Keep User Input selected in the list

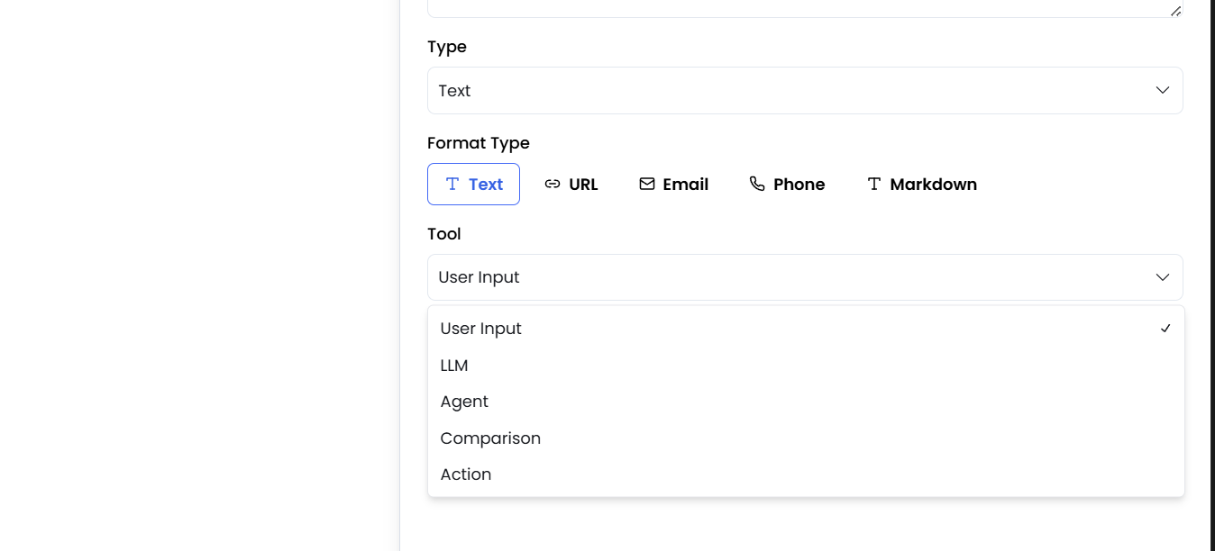pos(480,328)
